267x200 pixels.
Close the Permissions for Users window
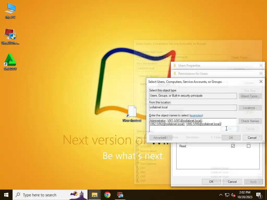261,73
